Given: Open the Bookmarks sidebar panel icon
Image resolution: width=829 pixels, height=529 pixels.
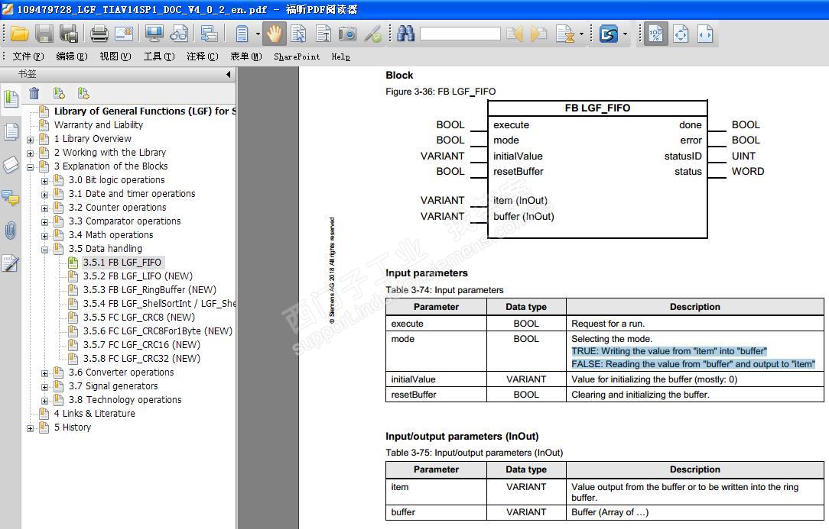Looking at the screenshot, I should pos(11,98).
